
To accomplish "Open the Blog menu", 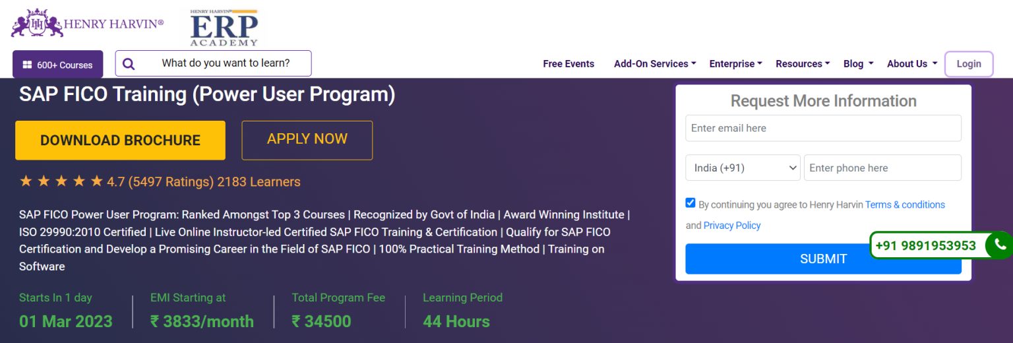I will (x=858, y=64).
